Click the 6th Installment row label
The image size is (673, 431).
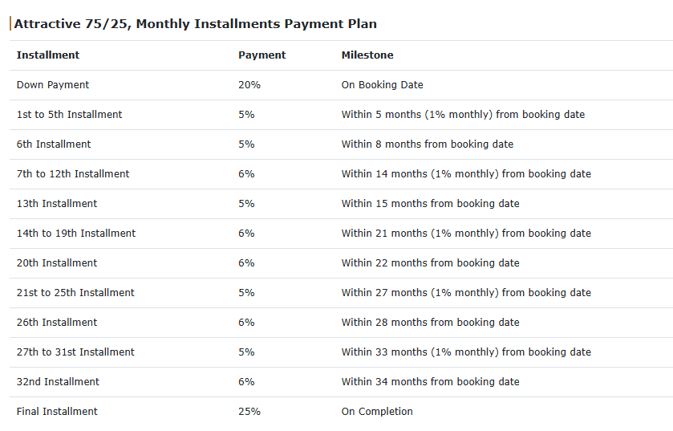(x=54, y=144)
